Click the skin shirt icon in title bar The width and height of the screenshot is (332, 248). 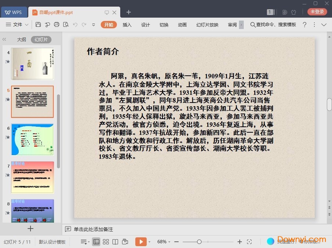click(293, 12)
